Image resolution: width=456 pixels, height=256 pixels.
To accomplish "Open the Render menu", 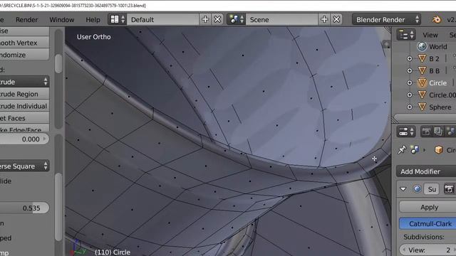I will point(27,19).
